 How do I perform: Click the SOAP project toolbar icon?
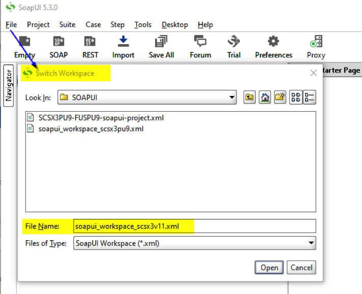click(x=58, y=42)
